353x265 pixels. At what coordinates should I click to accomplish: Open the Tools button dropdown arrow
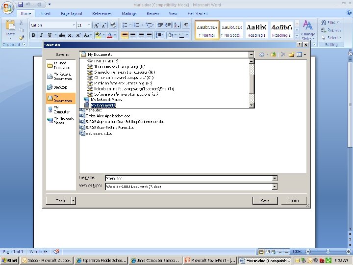click(74, 201)
